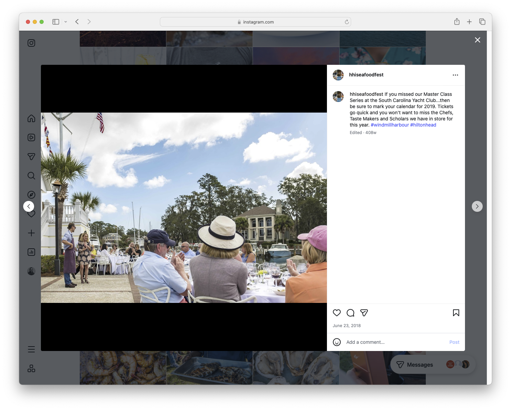Open the Search panel
Viewport: 511px width, 410px height.
[31, 176]
